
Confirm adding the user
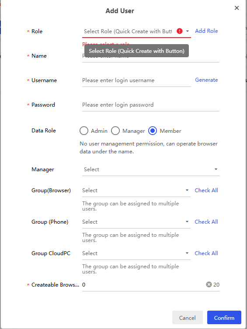224,318
